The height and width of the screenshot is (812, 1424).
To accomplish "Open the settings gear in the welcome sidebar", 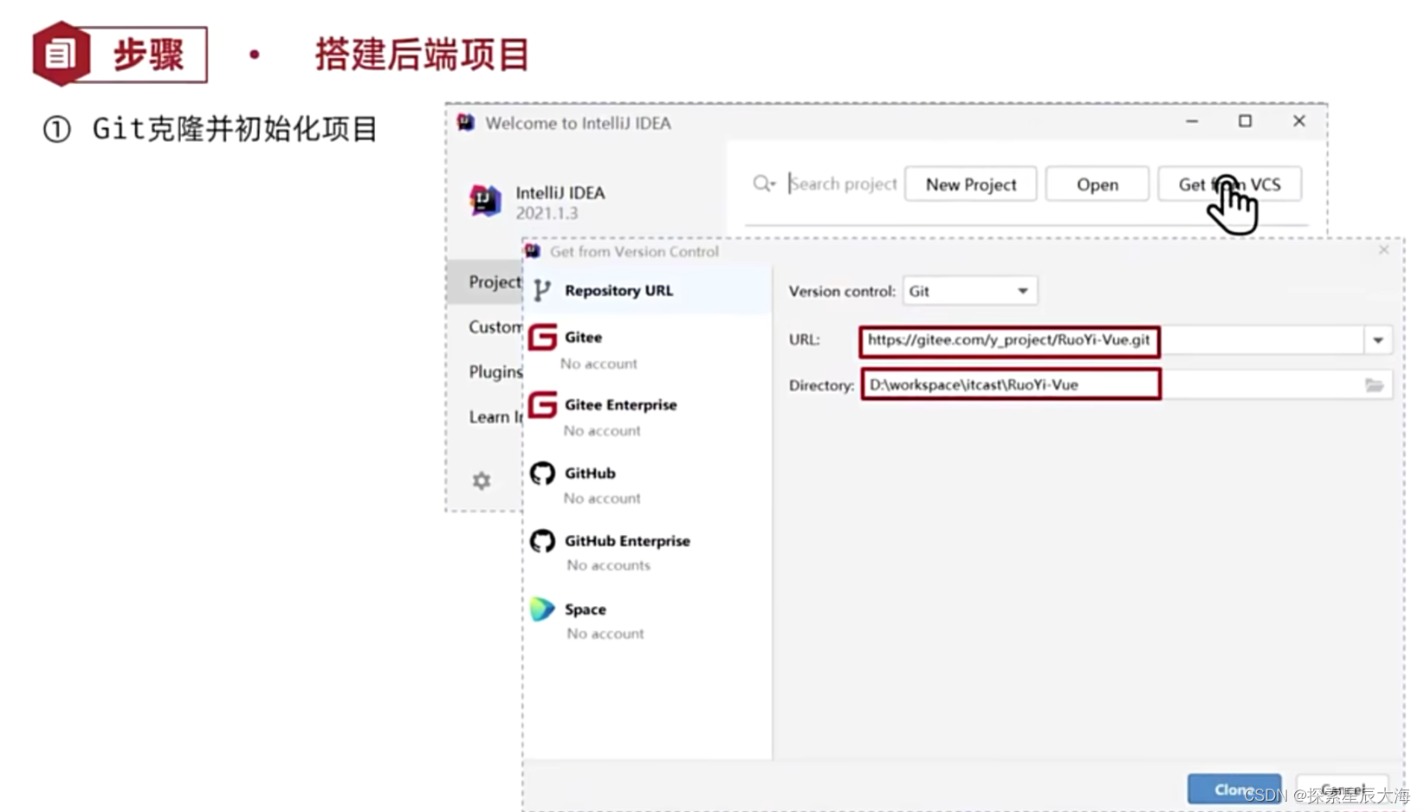I will pos(482,480).
